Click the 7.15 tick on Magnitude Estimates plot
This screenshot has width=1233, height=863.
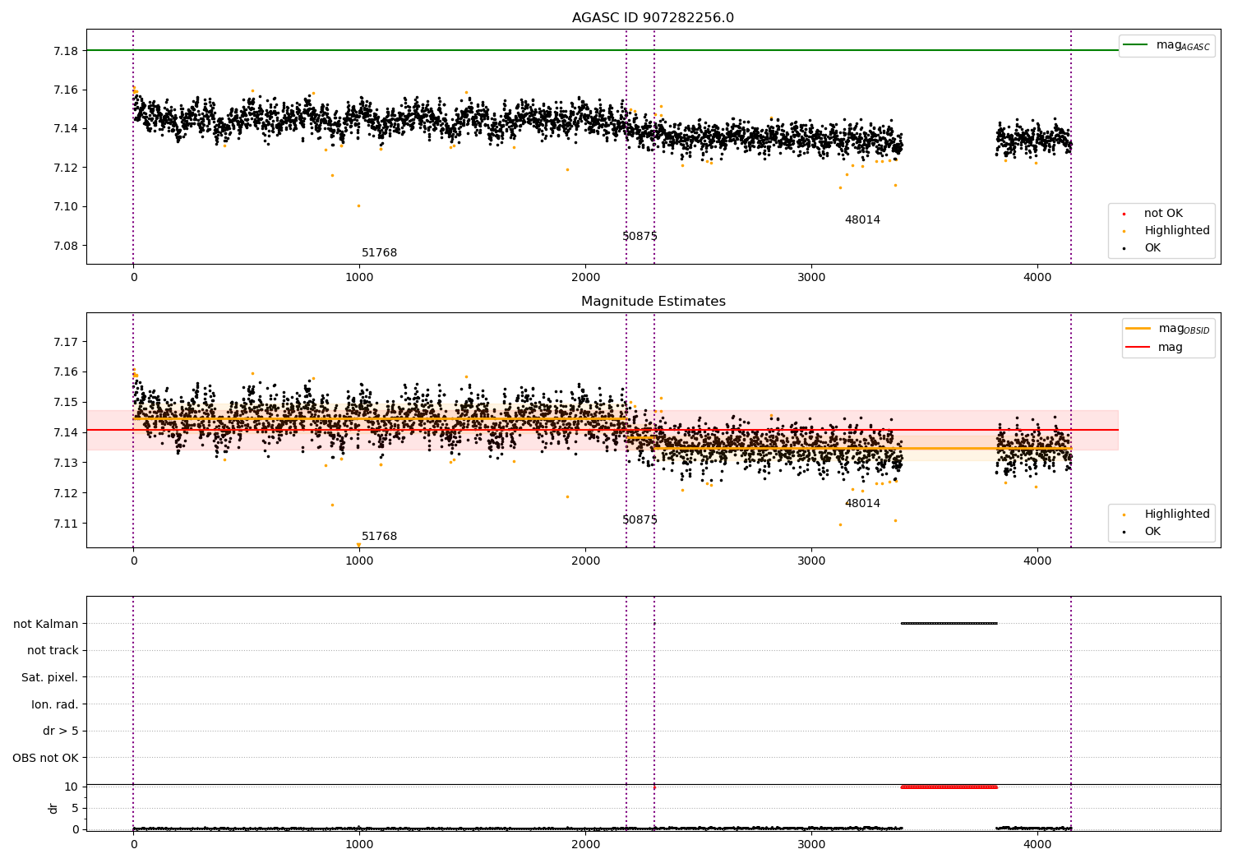coord(65,403)
